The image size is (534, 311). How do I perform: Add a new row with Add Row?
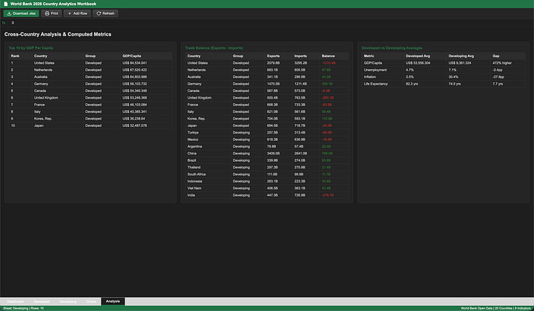[77, 13]
